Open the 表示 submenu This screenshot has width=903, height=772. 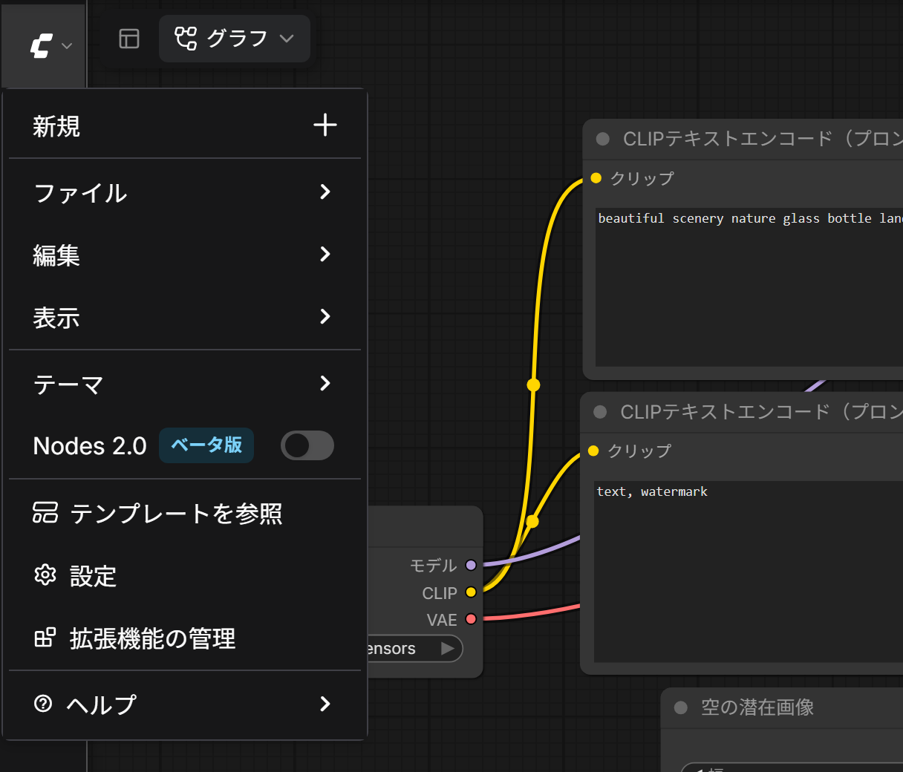[185, 317]
